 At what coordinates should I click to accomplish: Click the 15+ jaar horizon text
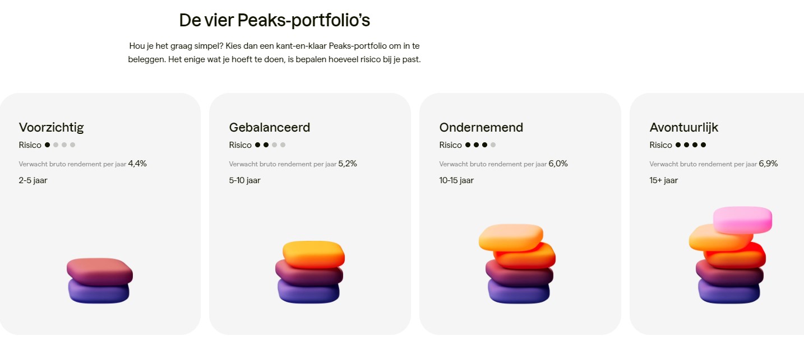664,180
